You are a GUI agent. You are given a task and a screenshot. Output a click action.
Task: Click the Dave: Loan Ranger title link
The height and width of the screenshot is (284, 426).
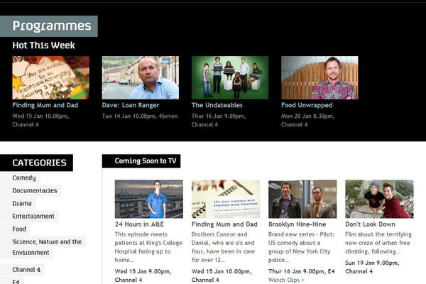coord(131,105)
